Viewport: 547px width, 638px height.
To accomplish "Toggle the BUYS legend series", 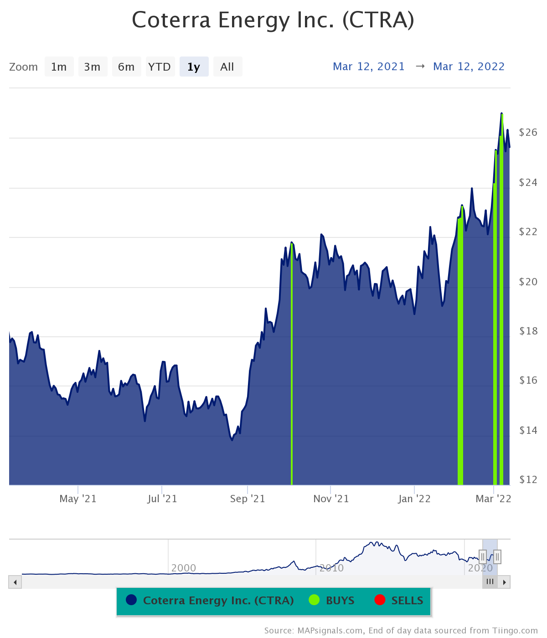I will click(331, 601).
